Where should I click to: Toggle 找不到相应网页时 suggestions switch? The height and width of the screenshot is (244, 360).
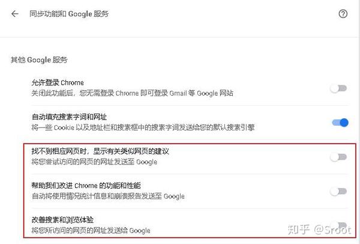[x=338, y=157]
